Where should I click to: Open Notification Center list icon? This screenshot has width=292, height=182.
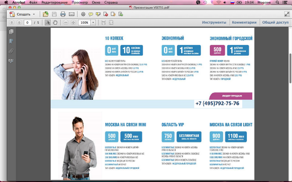[285, 2]
